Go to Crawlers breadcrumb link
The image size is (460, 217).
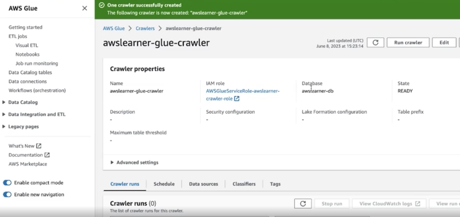click(x=145, y=28)
